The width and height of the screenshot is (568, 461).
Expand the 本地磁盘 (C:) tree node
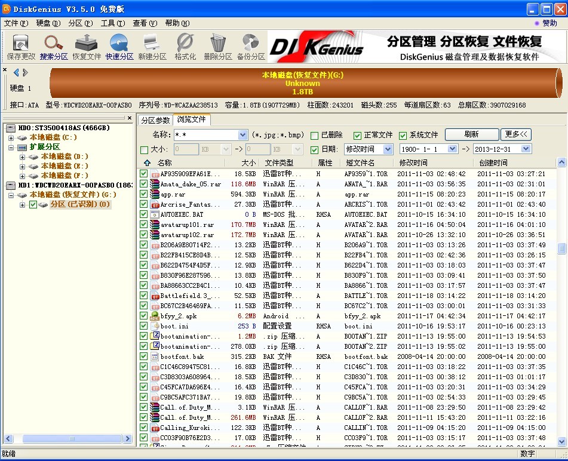11,137
